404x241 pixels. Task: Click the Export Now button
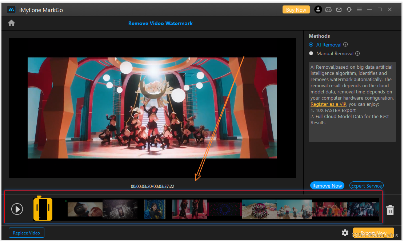click(373, 233)
